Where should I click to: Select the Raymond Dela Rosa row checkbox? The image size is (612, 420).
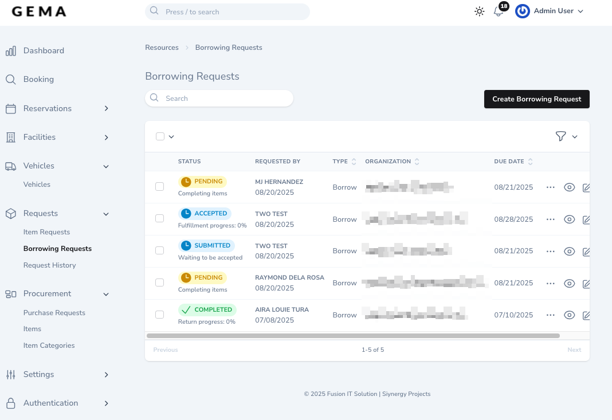[x=160, y=282]
